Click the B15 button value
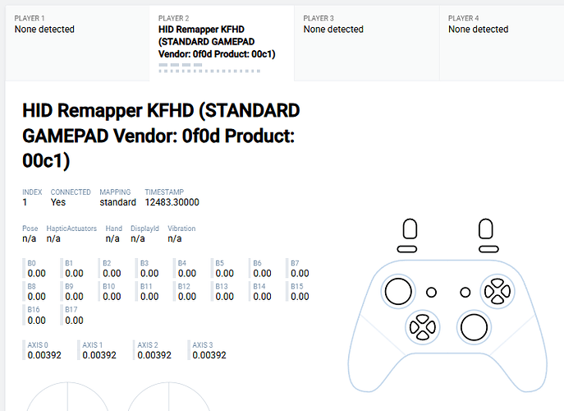Image resolution: width=564 pixels, height=411 pixels. tap(300, 297)
